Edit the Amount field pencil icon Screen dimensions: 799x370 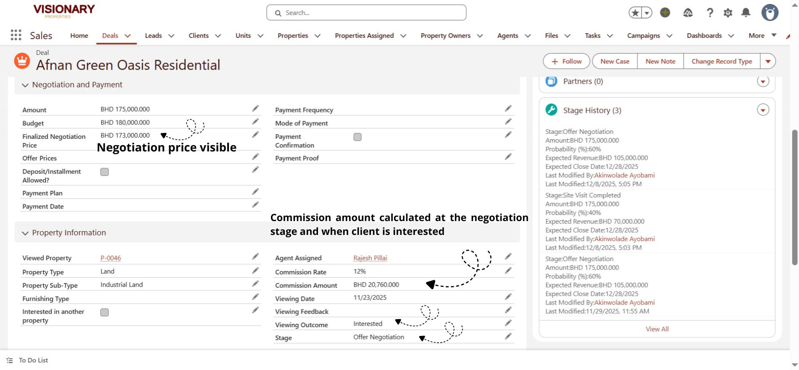click(255, 109)
